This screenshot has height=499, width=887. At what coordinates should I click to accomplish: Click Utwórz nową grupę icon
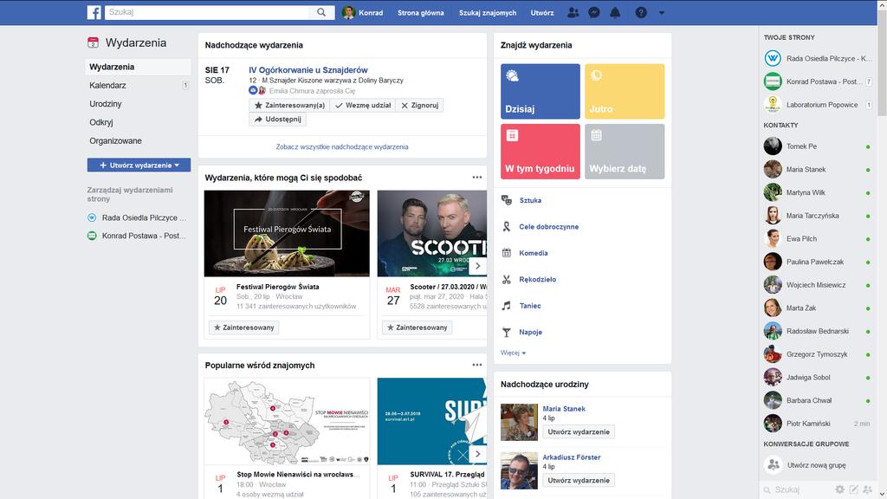pyautogui.click(x=773, y=465)
